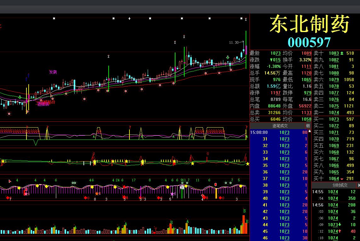
Task: Click the 11.30 high price label on chart
Action: pos(234,42)
